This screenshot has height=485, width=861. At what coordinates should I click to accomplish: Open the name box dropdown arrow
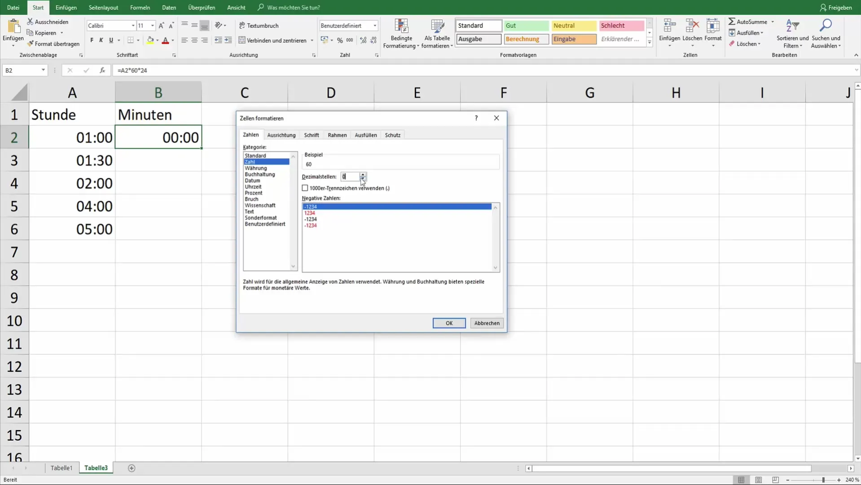pos(43,70)
